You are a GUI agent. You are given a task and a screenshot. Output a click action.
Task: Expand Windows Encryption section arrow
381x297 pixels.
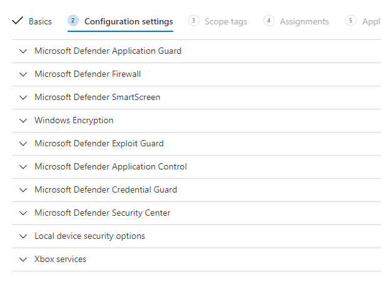24,121
